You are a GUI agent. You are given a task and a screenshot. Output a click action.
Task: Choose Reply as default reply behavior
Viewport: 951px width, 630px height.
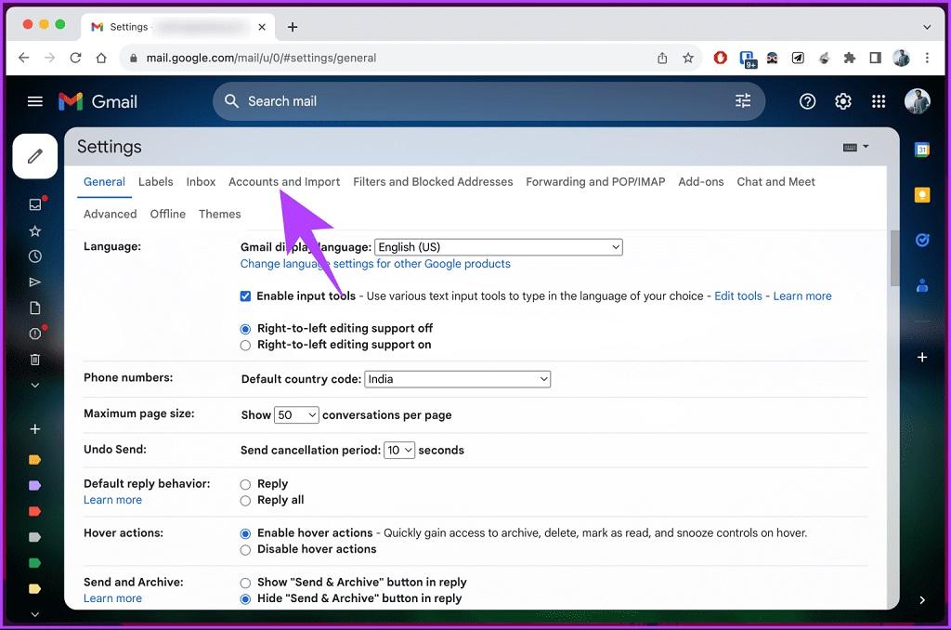coord(245,484)
